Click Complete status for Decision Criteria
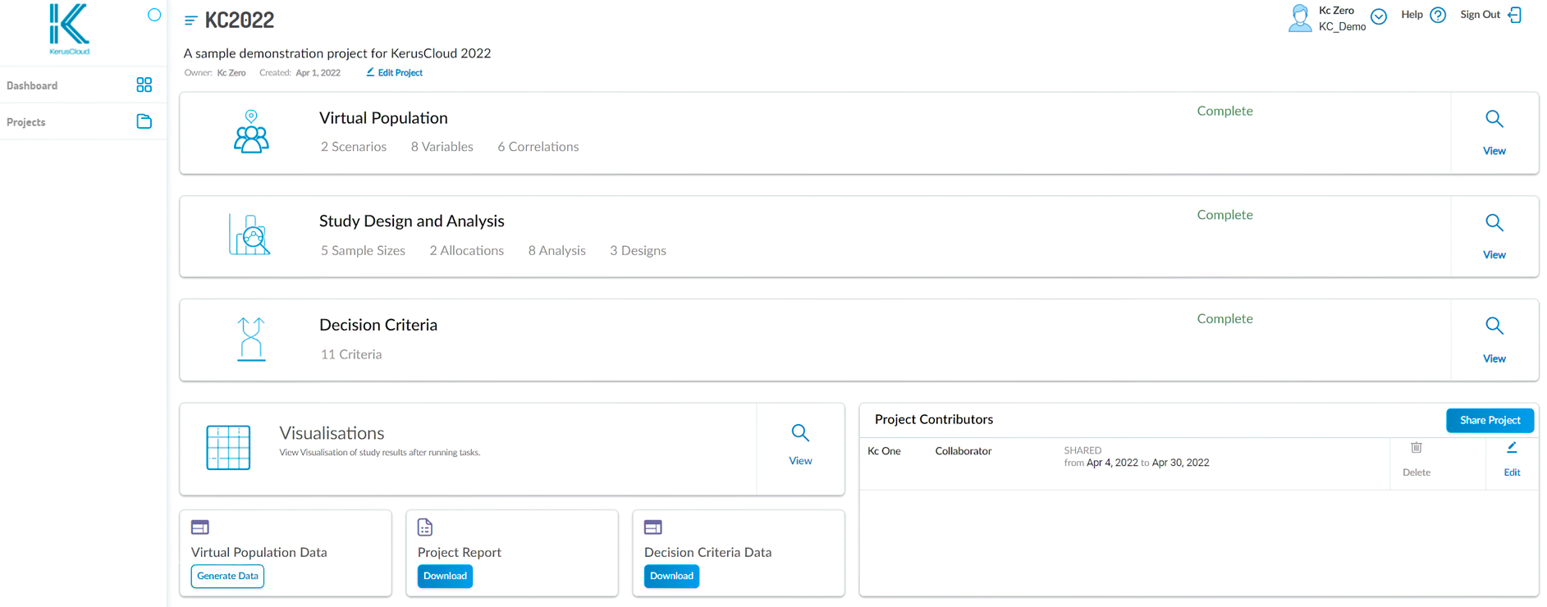The image size is (1547, 607). coord(1224,319)
